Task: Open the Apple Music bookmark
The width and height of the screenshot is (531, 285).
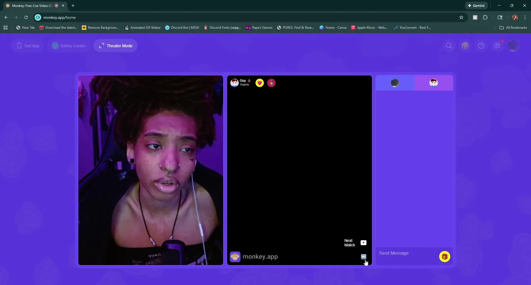Action: click(369, 28)
